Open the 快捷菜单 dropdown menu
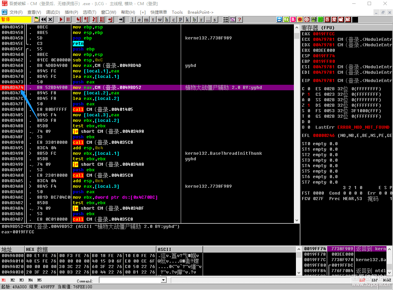The width and height of the screenshot is (393, 290). click(x=159, y=12)
